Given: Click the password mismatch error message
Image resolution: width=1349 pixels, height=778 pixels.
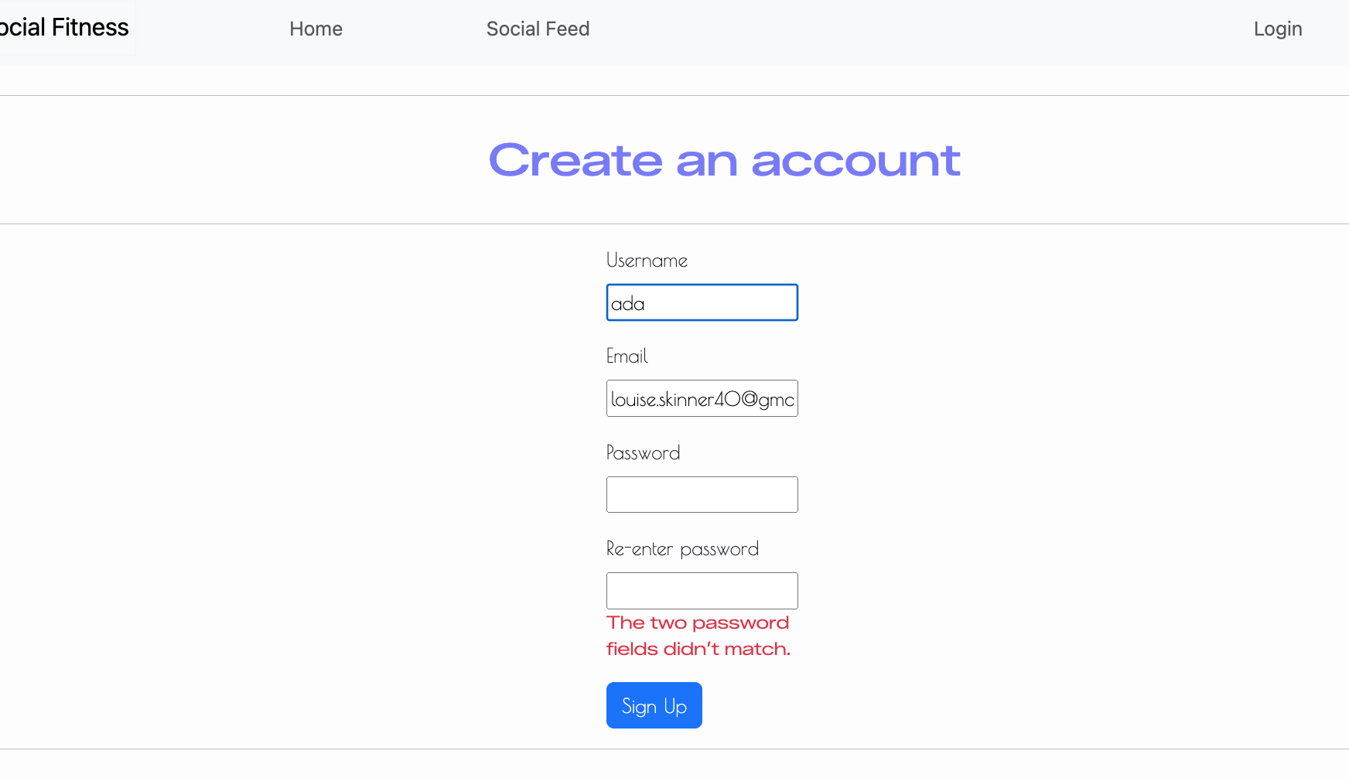Looking at the screenshot, I should tap(698, 635).
